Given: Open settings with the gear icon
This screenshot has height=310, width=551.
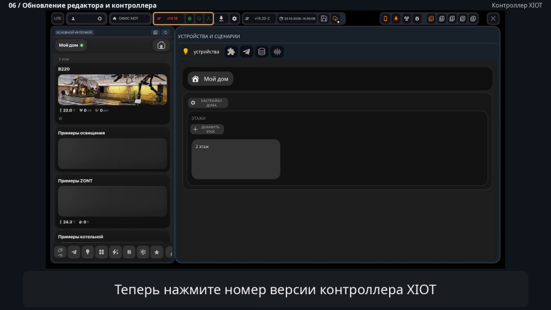Looking at the screenshot, I should coord(234,19).
